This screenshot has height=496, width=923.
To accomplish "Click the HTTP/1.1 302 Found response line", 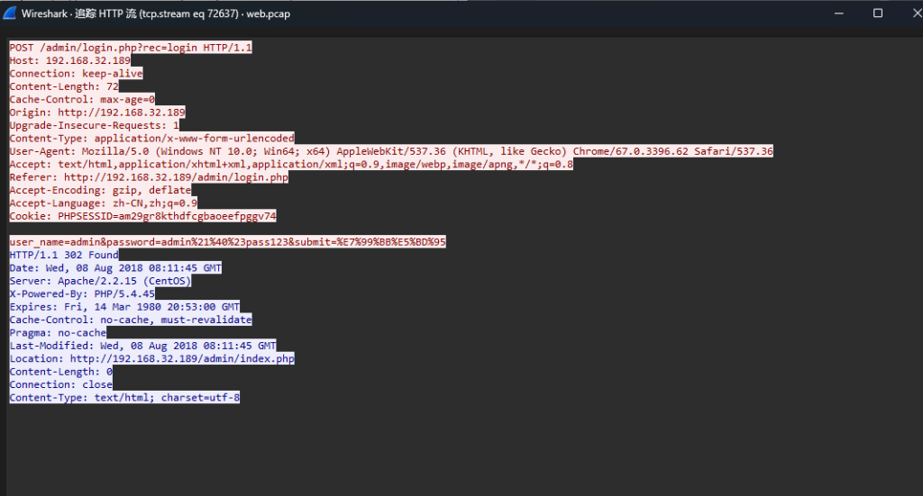I will [x=63, y=255].
